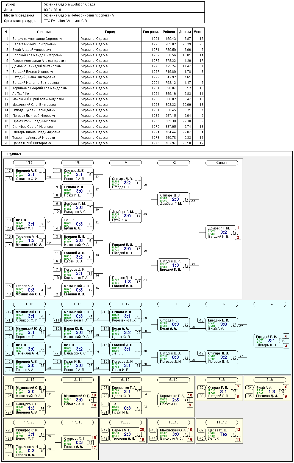Click the Рейтинг column header
This screenshot has width=294, height=463.
[x=169, y=32]
